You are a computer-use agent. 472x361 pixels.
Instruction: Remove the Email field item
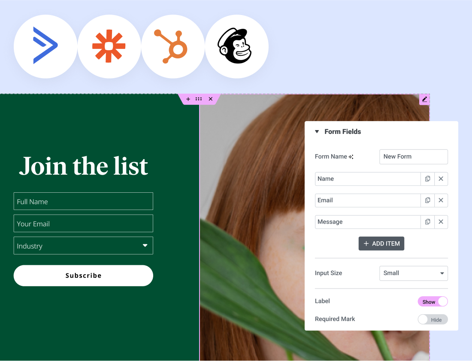click(x=441, y=200)
